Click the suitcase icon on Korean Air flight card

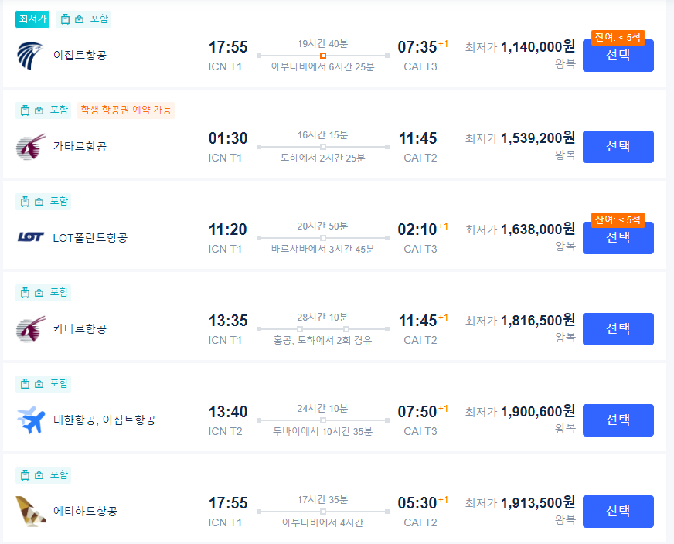click(x=24, y=382)
